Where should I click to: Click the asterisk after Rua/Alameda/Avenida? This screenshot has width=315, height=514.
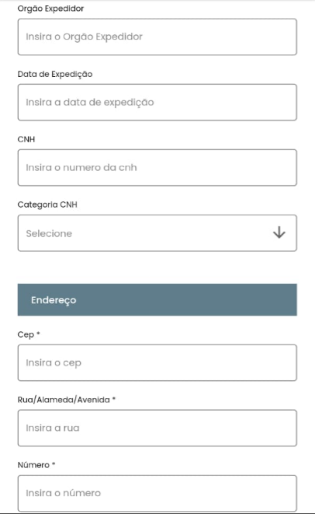coord(114,399)
